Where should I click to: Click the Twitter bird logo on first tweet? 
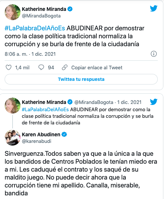pyautogui.click(x=153, y=9)
